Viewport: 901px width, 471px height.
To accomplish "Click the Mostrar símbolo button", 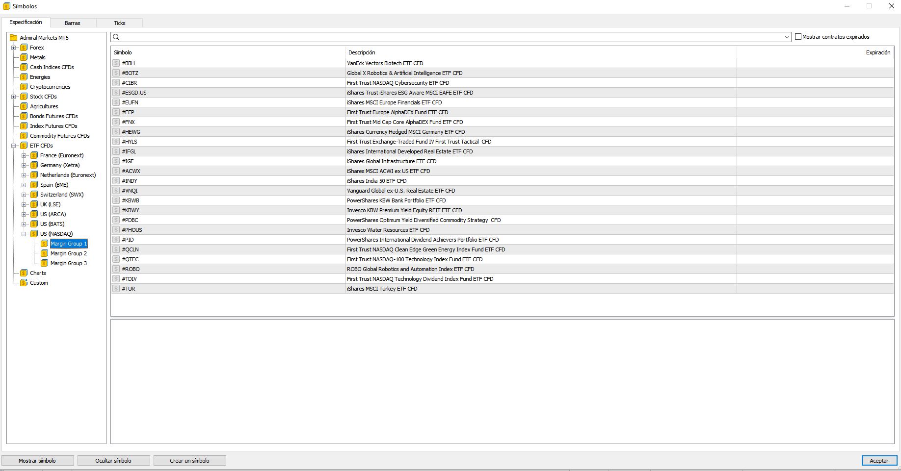I will (38, 461).
